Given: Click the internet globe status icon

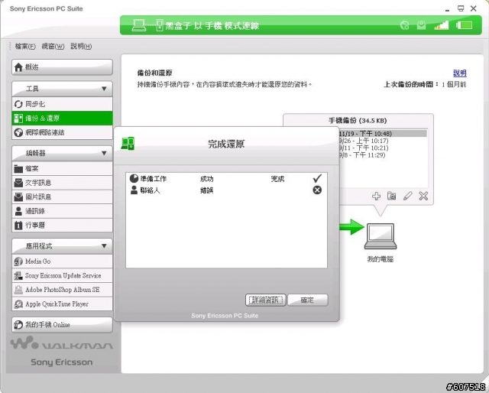Looking at the screenshot, I should point(404,25).
